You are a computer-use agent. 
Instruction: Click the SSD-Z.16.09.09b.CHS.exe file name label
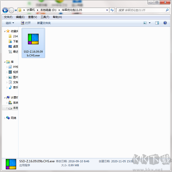(33, 53)
